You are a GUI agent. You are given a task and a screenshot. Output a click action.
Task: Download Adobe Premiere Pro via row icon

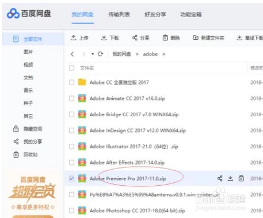(x=230, y=178)
